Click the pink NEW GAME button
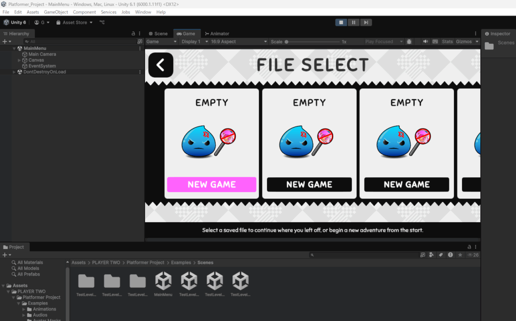The width and height of the screenshot is (516, 321). click(212, 184)
